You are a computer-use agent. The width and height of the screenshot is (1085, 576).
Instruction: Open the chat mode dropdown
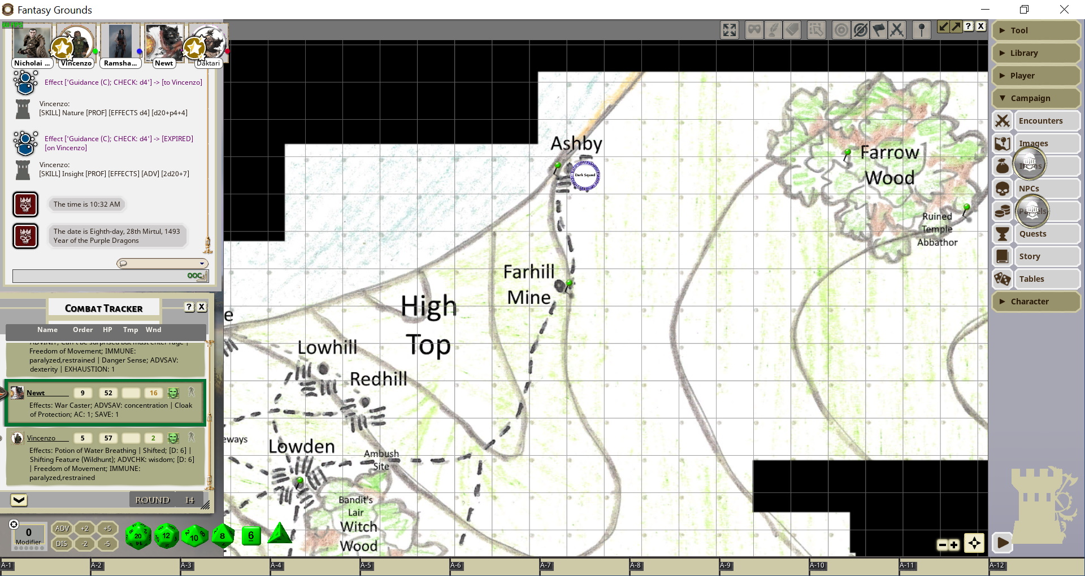[162, 263]
